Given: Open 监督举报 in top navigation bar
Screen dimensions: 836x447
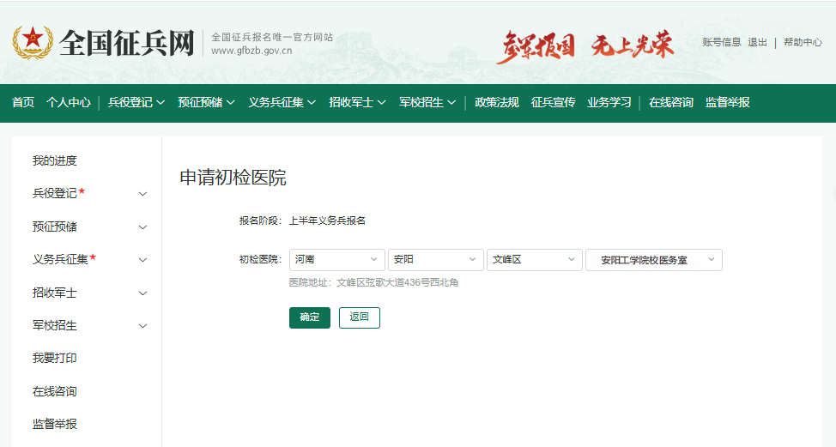Looking at the screenshot, I should point(727,102).
